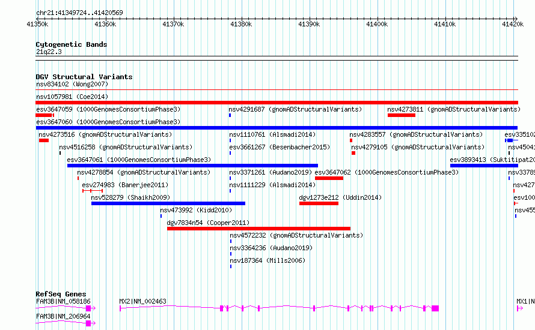Open nsv1110761 (Alsmadi2014) label
Viewport: 535px width, 330px height.
pos(272,134)
